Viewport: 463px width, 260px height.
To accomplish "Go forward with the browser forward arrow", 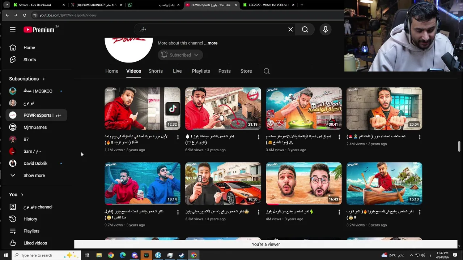I will click(x=16, y=15).
